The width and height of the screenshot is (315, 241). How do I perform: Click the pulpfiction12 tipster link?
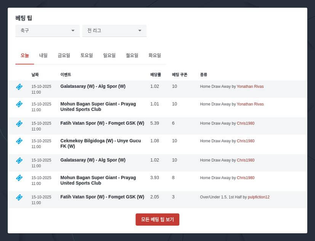259,197
